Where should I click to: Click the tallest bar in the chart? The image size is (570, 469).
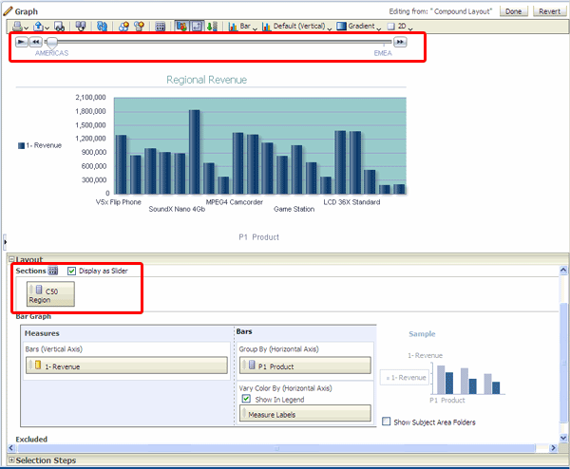pyautogui.click(x=194, y=152)
